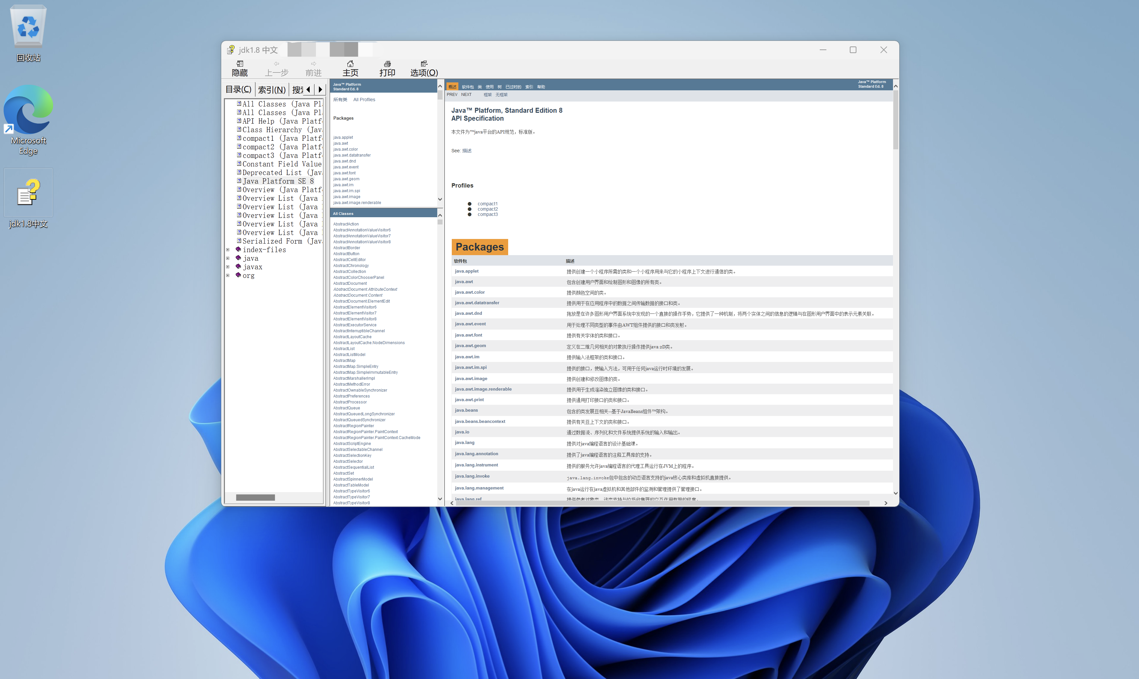Screen dimensions: 1139x679
Task: Select the Java Platform SE 8 tree item
Action: 278,181
